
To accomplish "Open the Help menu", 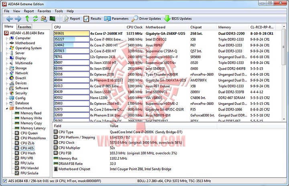I will [x=70, y=11].
